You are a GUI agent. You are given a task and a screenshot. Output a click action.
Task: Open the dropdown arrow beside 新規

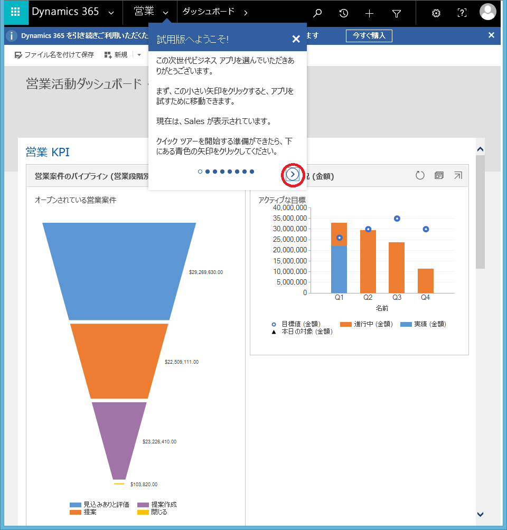pyautogui.click(x=139, y=55)
